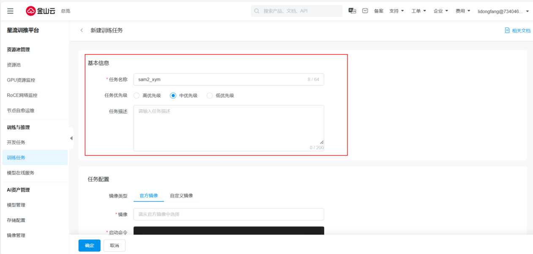Select the 高优先级 radio button

point(137,95)
